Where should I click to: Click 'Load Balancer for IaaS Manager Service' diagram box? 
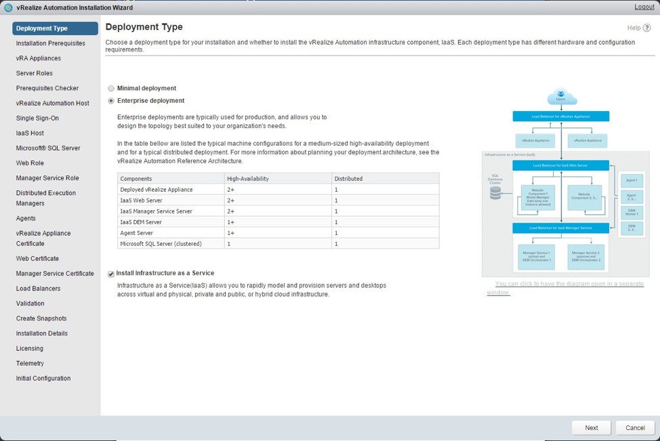tap(560, 228)
